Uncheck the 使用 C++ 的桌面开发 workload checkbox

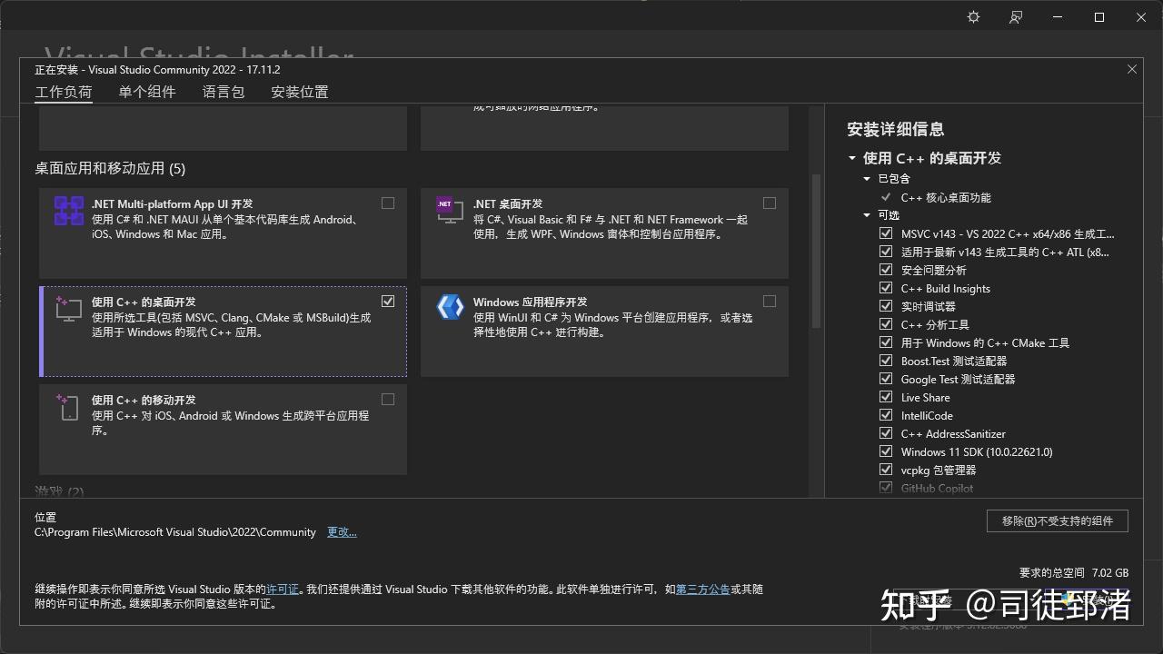[388, 301]
